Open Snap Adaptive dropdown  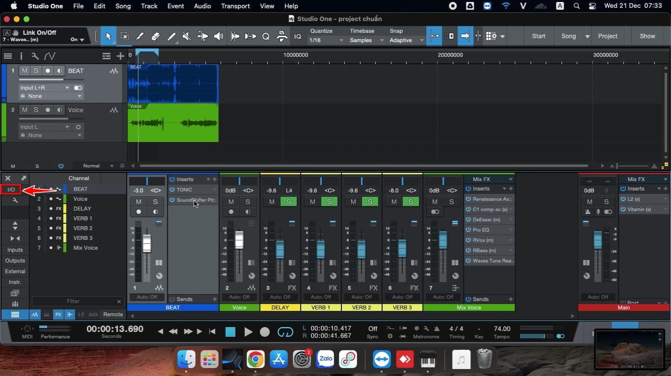coord(406,40)
